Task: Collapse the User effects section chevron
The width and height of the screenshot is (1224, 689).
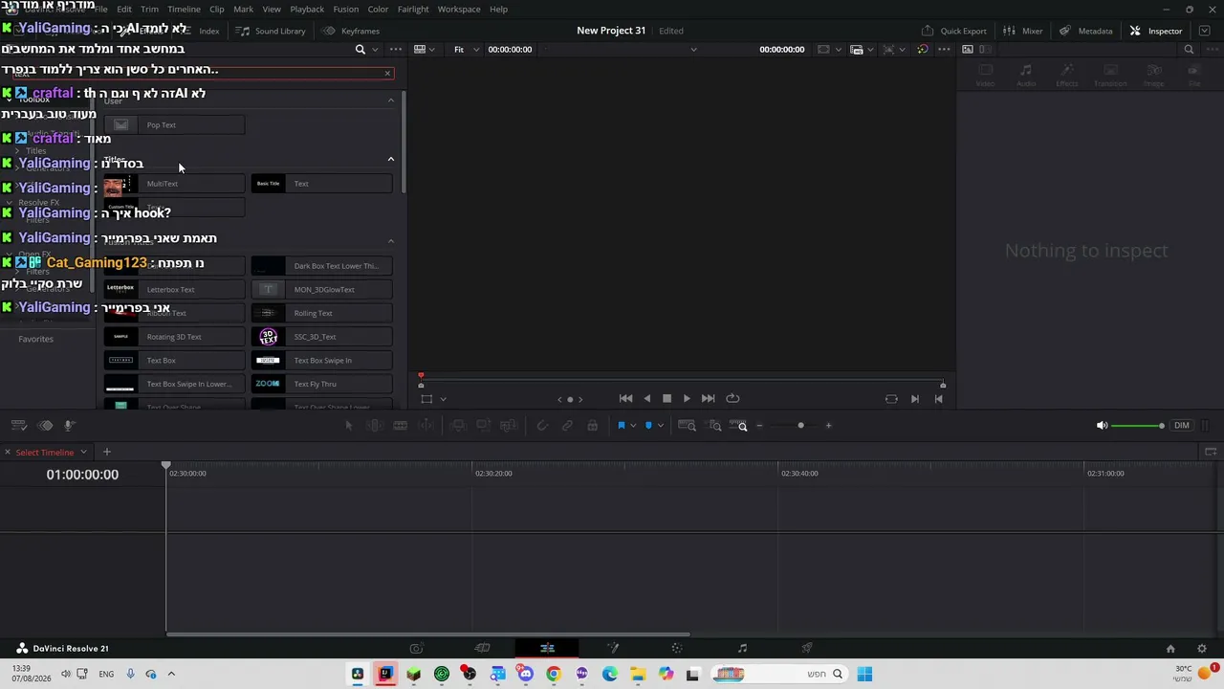Action: pyautogui.click(x=390, y=100)
